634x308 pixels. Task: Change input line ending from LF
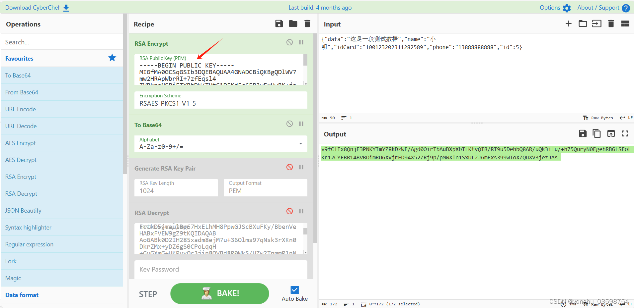pyautogui.click(x=627, y=118)
